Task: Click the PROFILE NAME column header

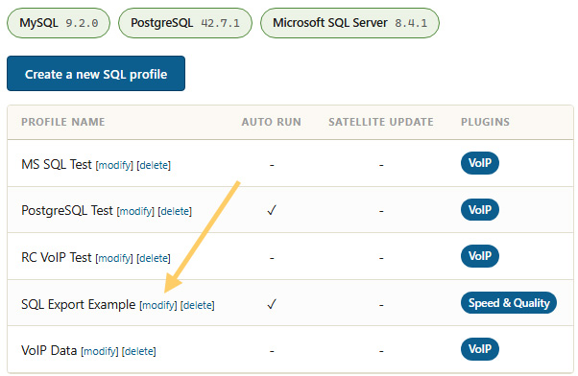Action: pos(63,122)
